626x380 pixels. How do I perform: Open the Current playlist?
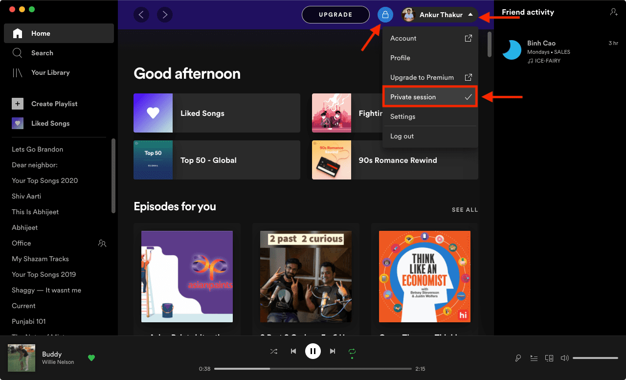(23, 306)
